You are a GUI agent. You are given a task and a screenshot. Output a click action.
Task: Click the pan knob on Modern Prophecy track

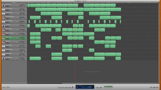17,34
